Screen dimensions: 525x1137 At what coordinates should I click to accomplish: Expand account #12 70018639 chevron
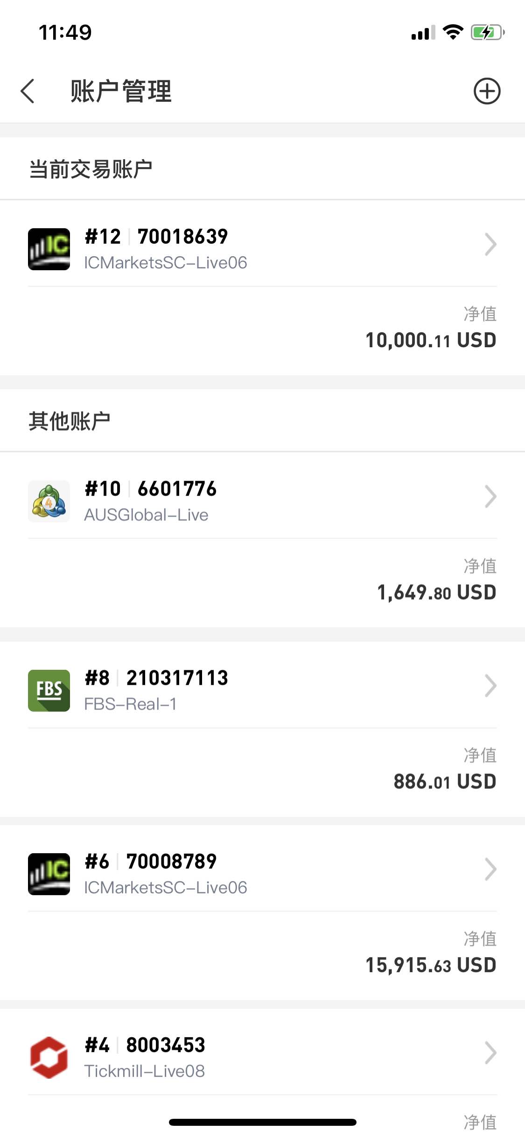490,245
